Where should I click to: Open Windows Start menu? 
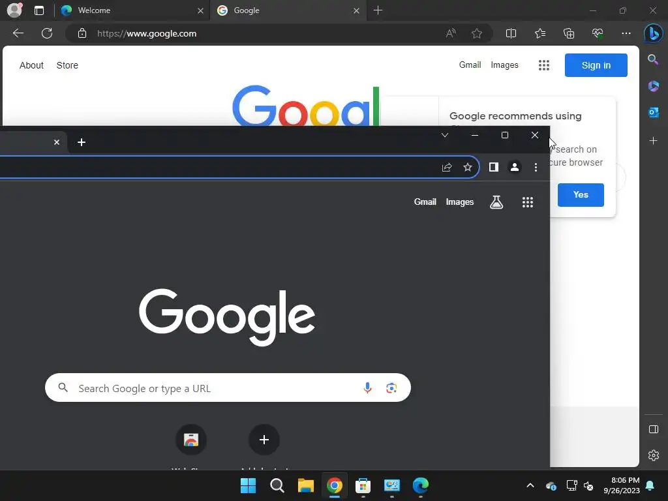click(x=248, y=485)
